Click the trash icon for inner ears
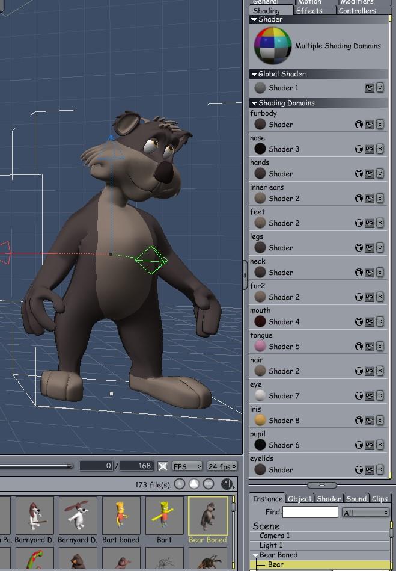396x571 pixels. [x=359, y=199]
